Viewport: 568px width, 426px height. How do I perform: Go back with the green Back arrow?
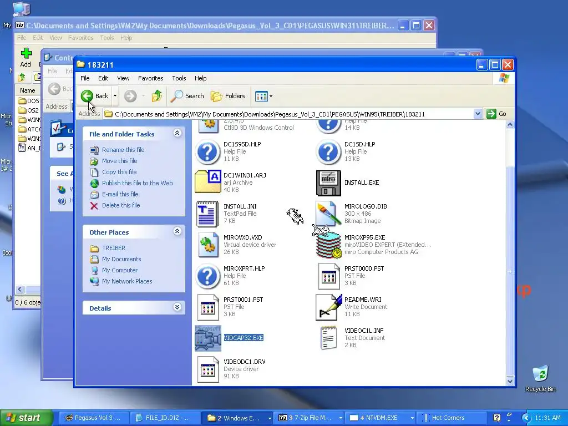pyautogui.click(x=94, y=96)
